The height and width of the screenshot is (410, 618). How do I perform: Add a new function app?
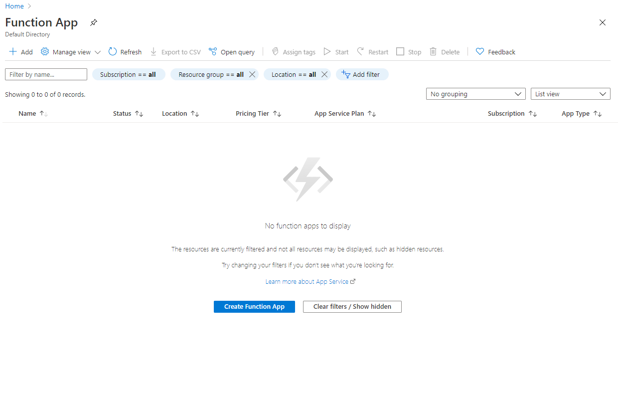click(21, 52)
